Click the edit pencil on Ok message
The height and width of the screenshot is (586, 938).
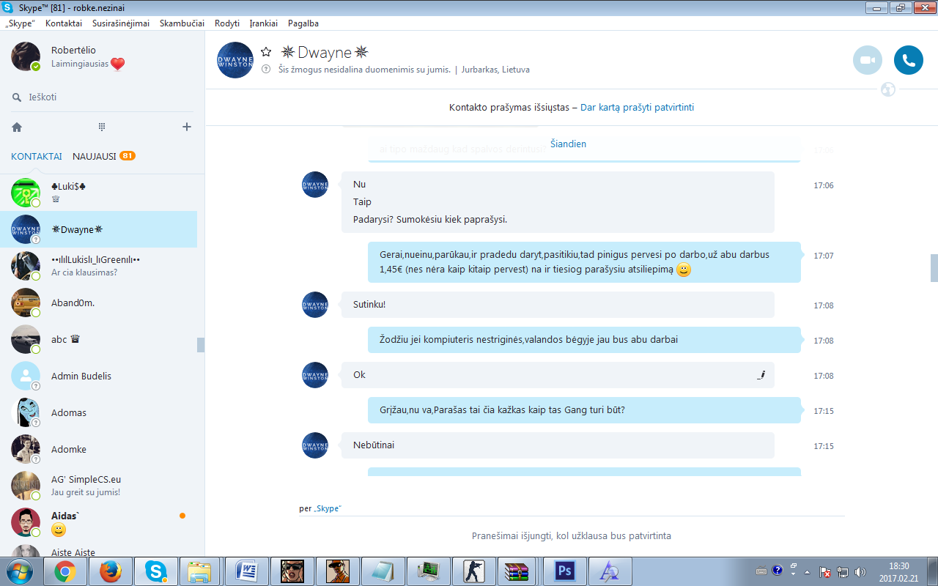[x=761, y=375]
